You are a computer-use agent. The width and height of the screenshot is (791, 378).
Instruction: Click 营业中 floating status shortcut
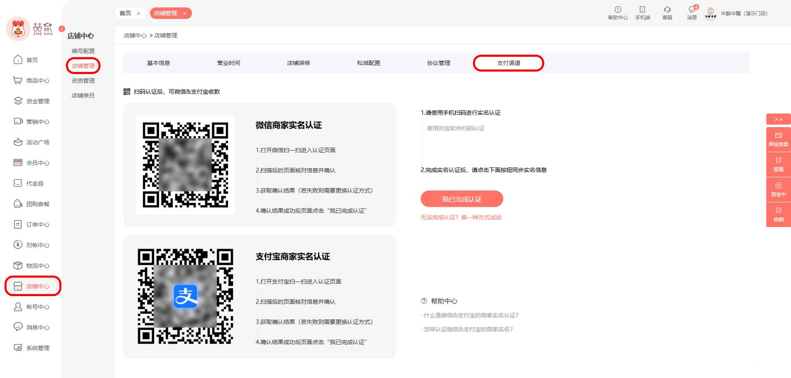tap(778, 190)
